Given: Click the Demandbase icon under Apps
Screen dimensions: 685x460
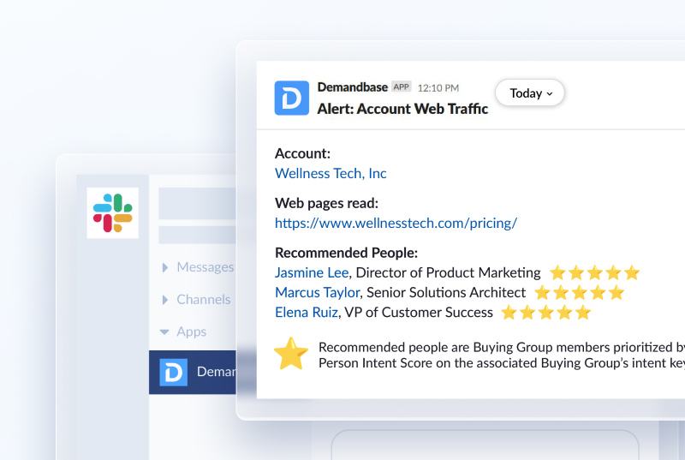Looking at the screenshot, I should point(173,372).
